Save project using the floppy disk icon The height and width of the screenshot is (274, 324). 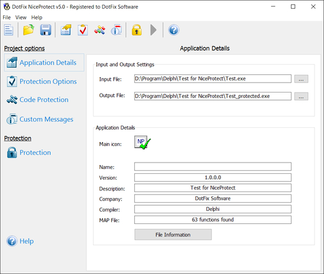(46, 30)
